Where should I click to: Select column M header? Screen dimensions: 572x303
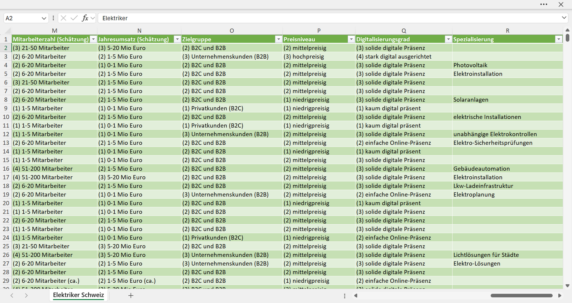(55, 31)
